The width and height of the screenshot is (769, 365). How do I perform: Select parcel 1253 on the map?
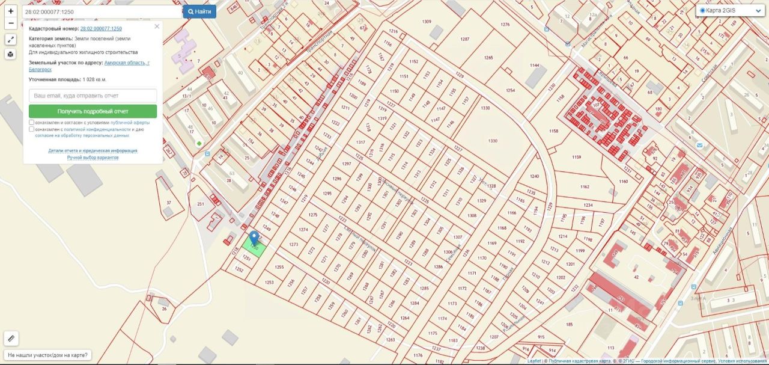269,282
